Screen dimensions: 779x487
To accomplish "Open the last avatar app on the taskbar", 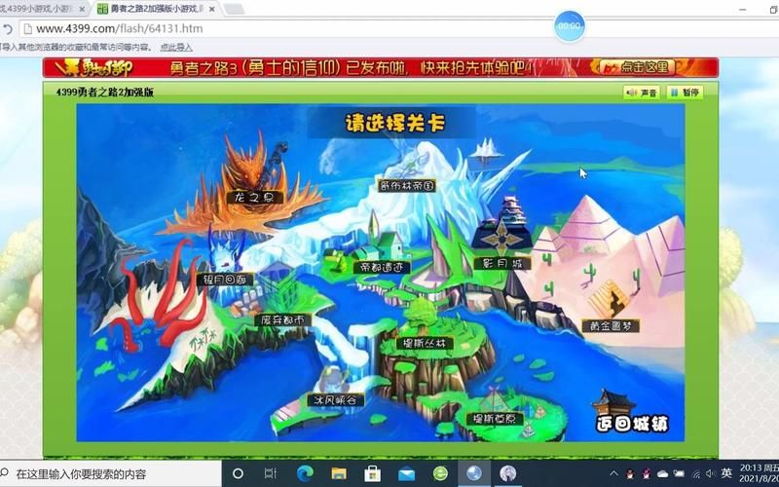I will coord(507,473).
